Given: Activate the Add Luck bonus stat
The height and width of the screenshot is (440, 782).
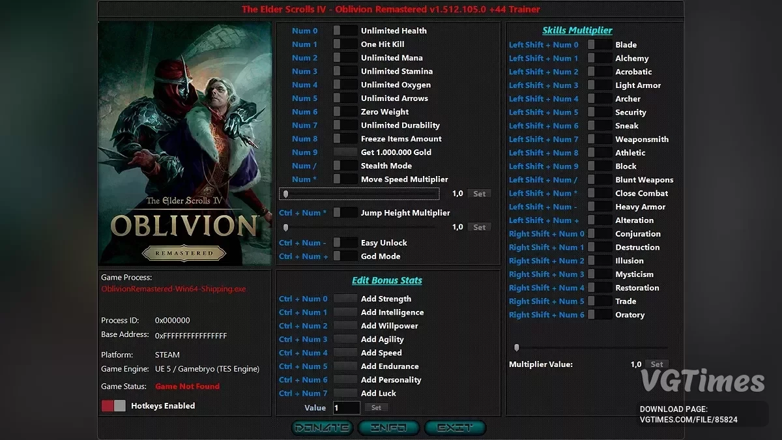Looking at the screenshot, I should [x=345, y=393].
